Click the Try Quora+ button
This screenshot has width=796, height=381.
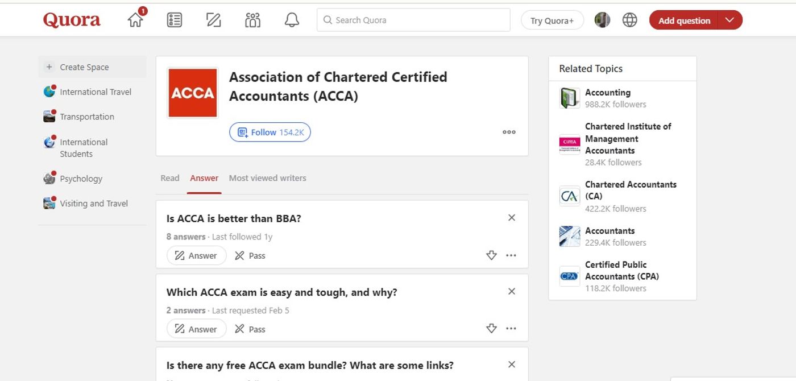pyautogui.click(x=552, y=20)
